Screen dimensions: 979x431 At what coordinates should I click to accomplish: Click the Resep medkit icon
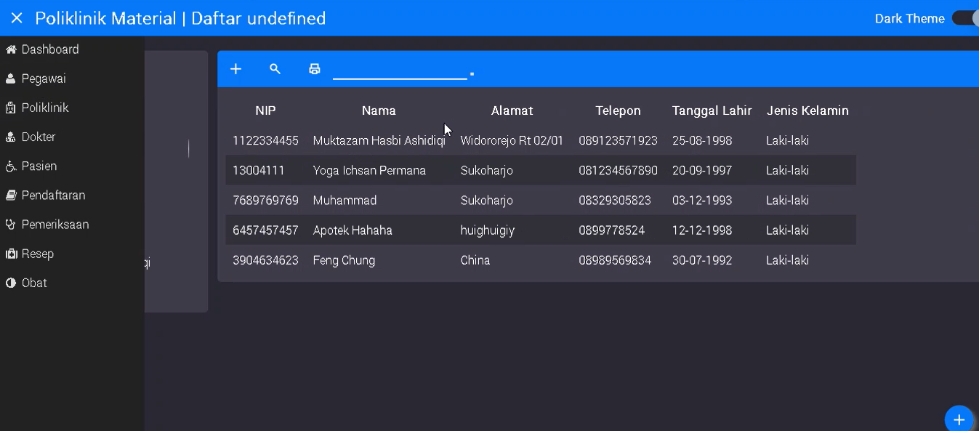[11, 254]
